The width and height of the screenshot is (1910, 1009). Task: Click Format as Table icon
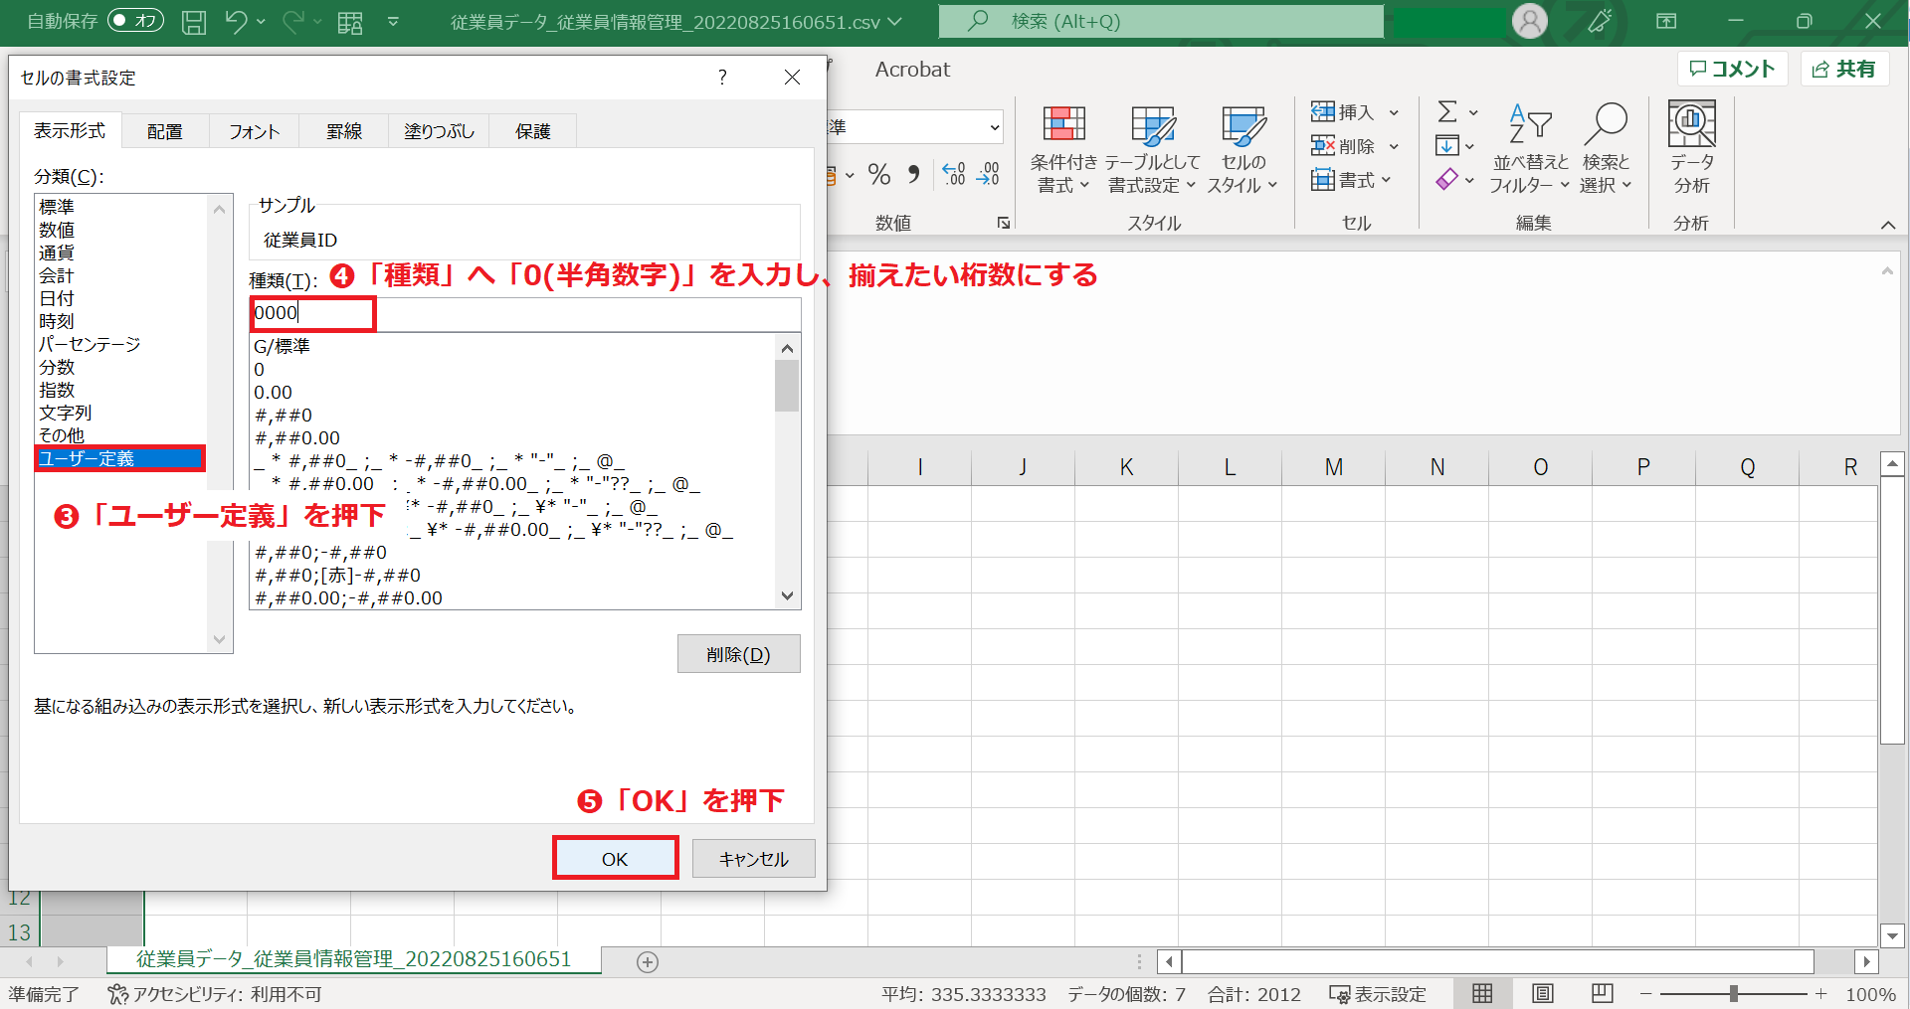[x=1153, y=125]
